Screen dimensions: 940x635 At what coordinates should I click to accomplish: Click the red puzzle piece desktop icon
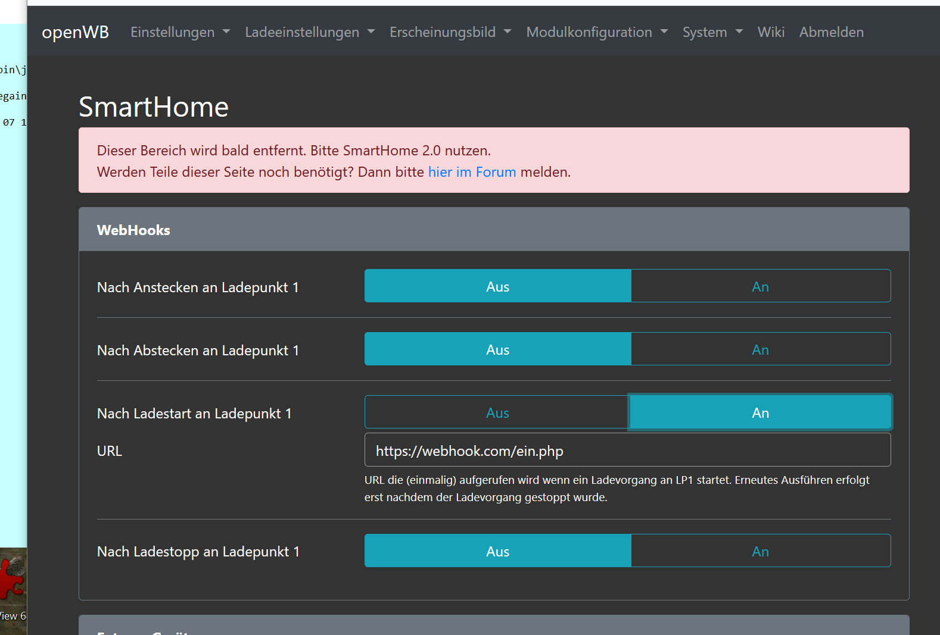(x=13, y=577)
